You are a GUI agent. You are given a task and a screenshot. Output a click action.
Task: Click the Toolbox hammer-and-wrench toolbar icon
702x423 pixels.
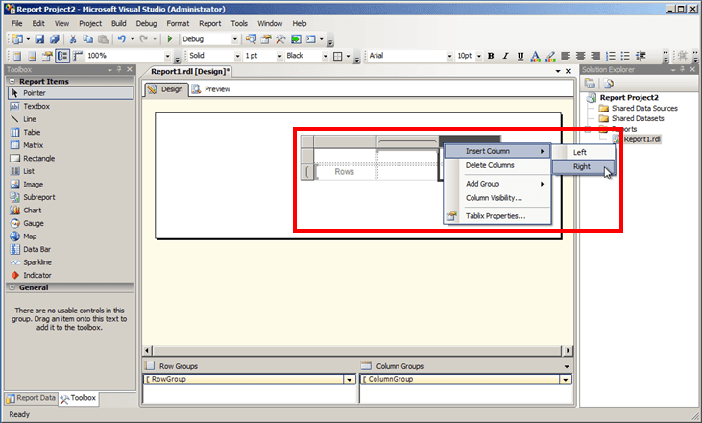click(280, 39)
